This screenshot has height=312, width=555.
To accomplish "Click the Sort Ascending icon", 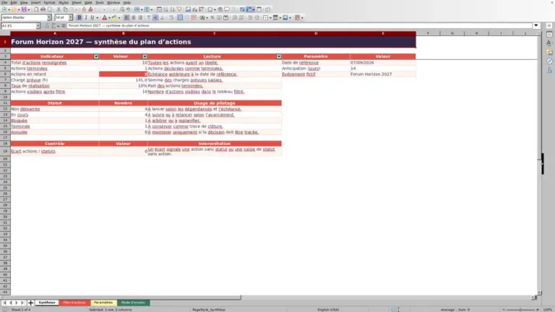I will [166, 9].
